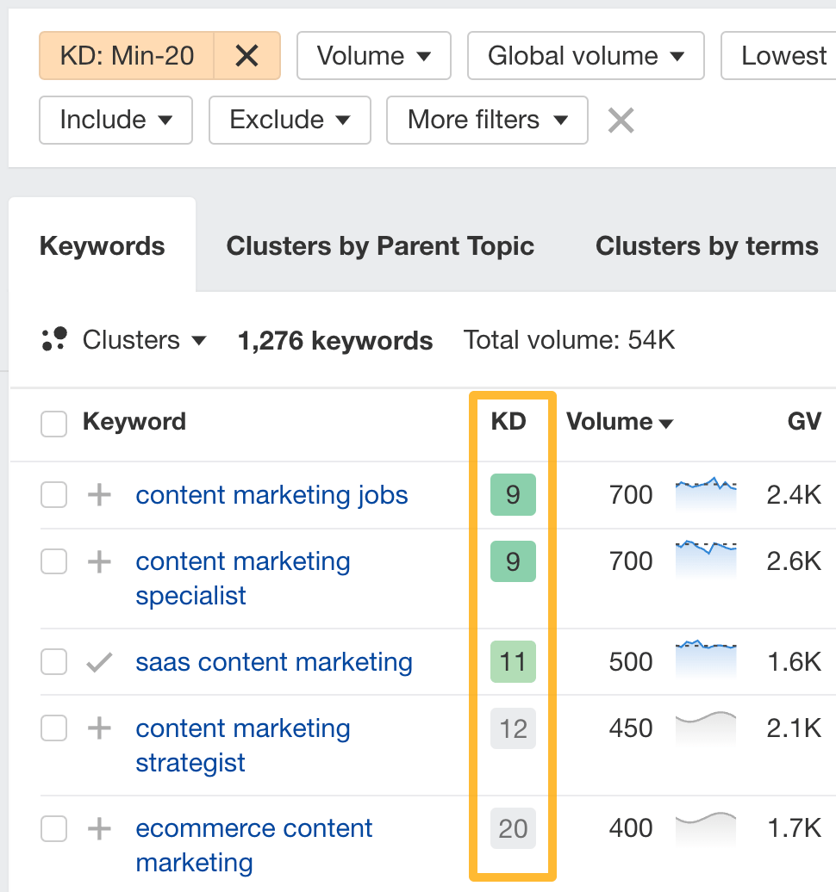The image size is (836, 892).
Task: Open the More filters dropdown
Action: pyautogui.click(x=486, y=120)
